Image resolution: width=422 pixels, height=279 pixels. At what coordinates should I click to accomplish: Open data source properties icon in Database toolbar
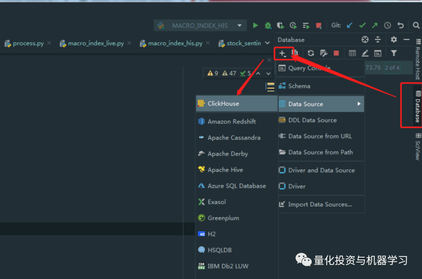tap(324, 53)
